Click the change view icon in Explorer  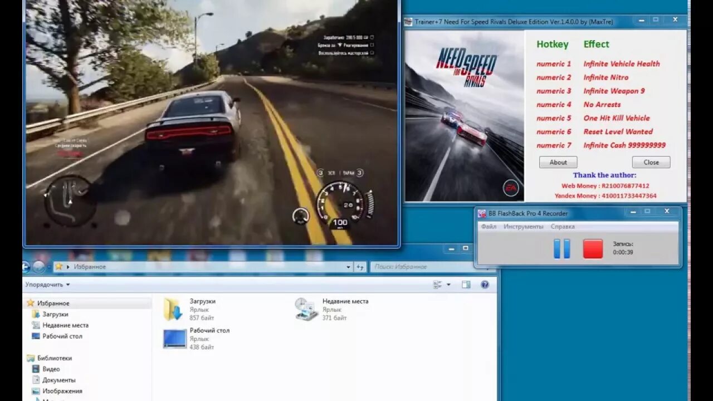click(x=438, y=285)
